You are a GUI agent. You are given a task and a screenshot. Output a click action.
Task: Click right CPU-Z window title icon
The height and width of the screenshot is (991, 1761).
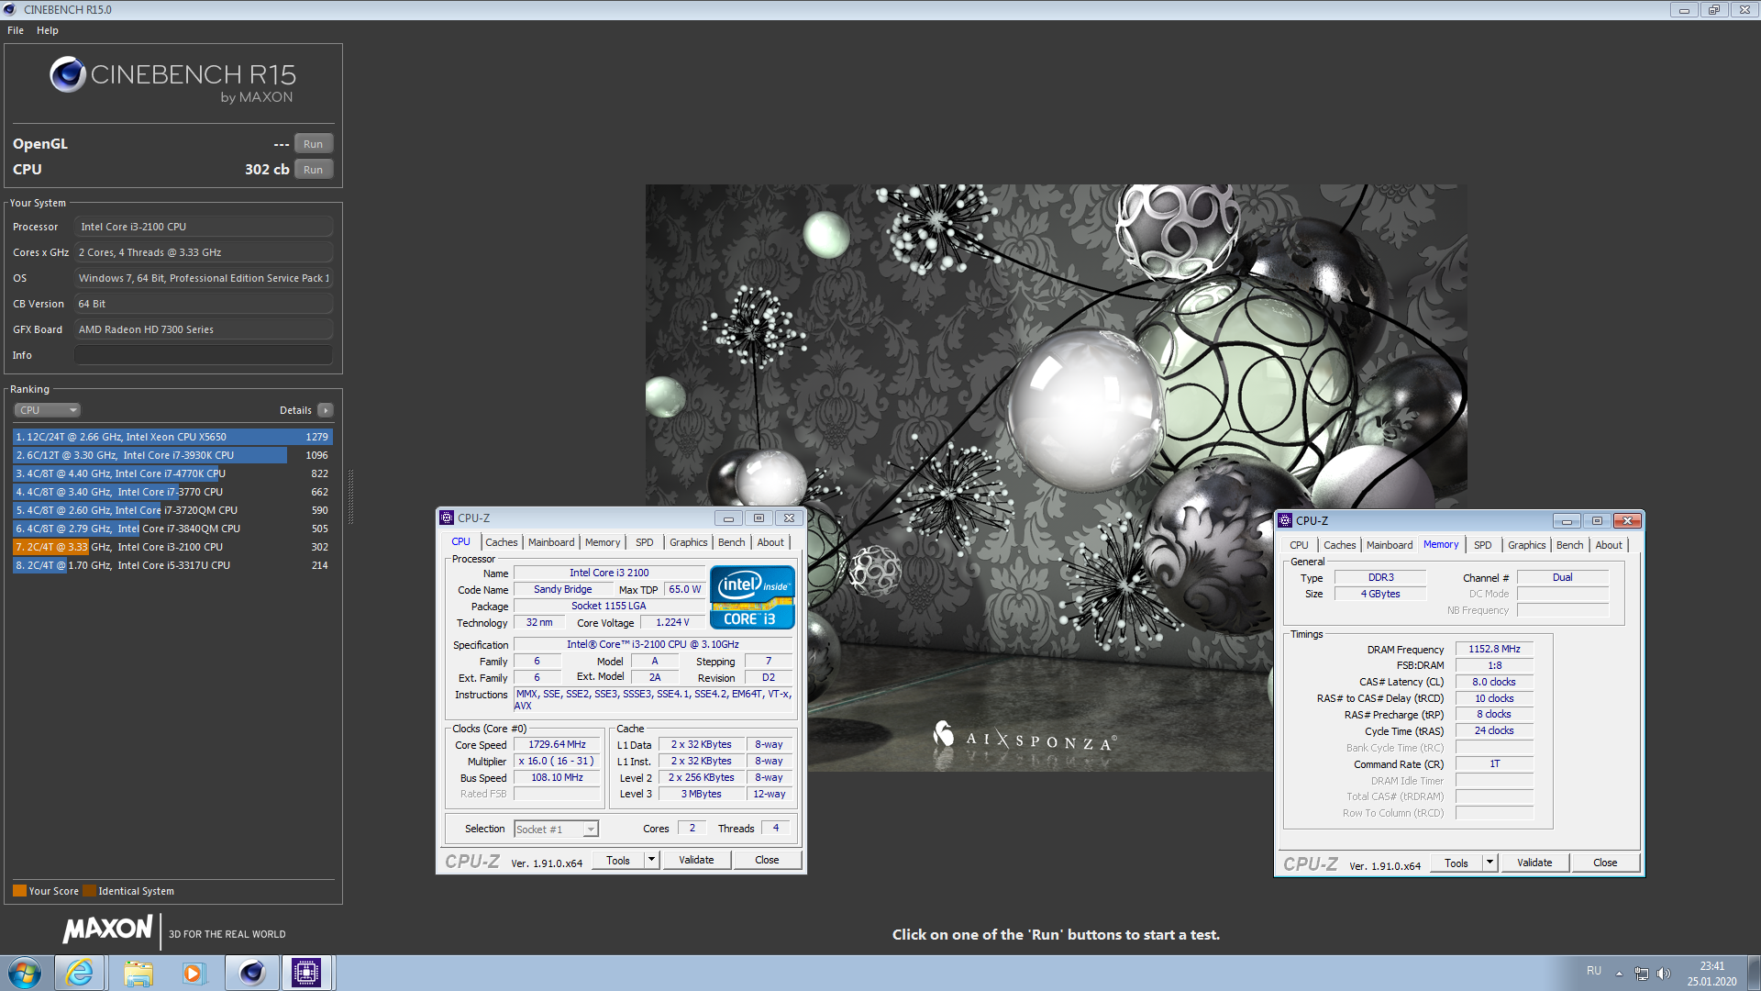[x=1285, y=520]
